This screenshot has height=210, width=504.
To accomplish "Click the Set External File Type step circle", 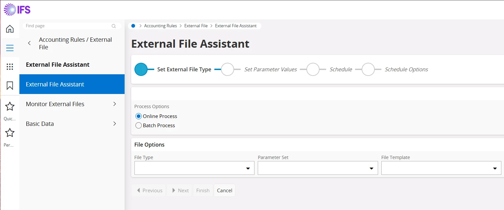I will pos(141,69).
